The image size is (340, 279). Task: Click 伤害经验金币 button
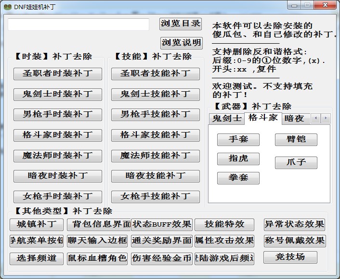162,259
